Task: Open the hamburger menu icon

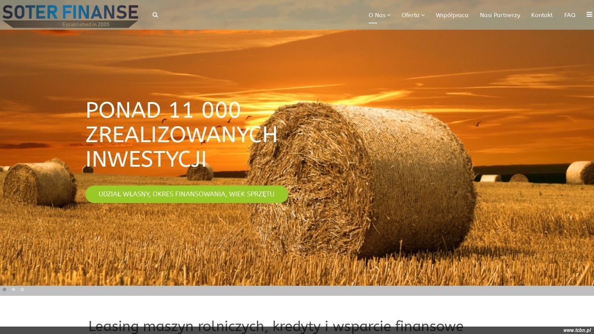Action: click(x=589, y=15)
